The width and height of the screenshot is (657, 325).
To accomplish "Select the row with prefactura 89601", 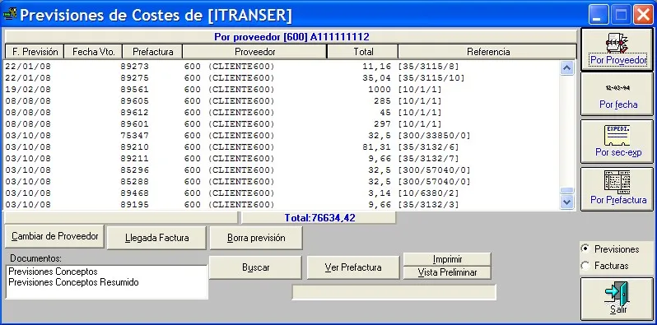I will (x=281, y=124).
